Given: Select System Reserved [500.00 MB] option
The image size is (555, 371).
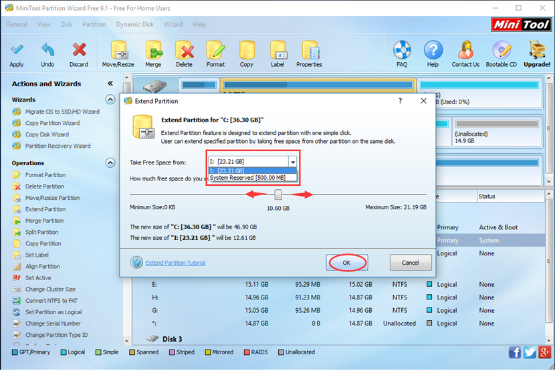Looking at the screenshot, I should click(x=252, y=177).
